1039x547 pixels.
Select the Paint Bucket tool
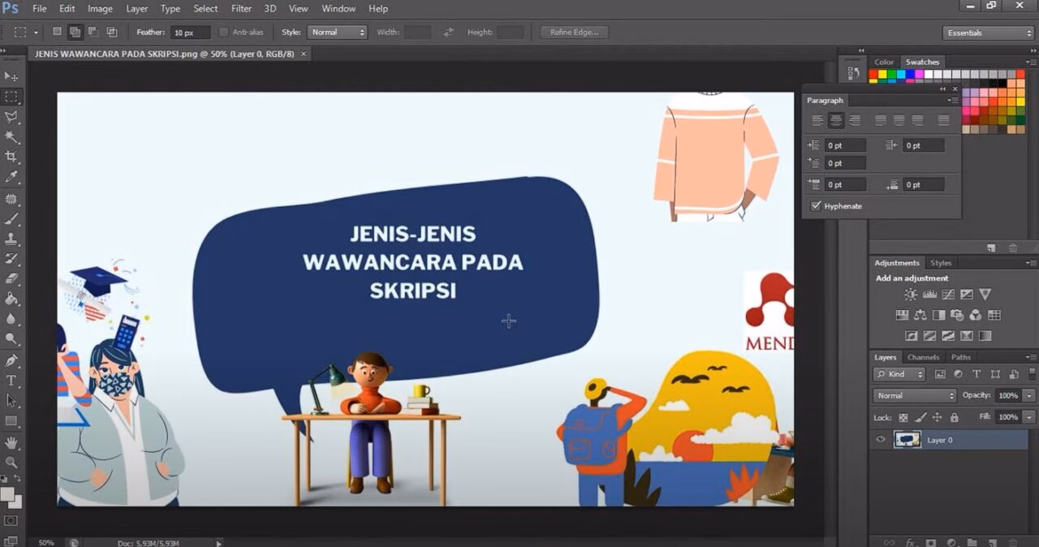[11, 299]
